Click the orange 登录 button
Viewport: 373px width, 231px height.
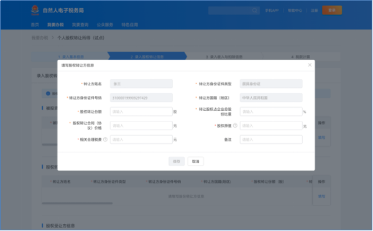(332, 10)
